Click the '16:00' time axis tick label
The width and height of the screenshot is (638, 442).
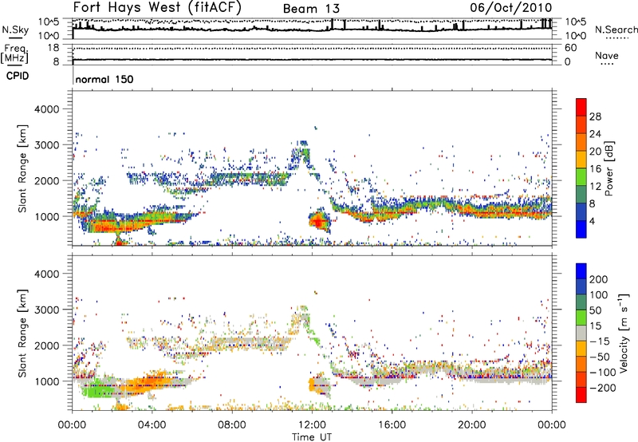pos(392,425)
